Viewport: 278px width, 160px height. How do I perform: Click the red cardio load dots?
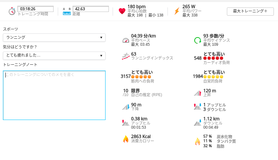click(213, 58)
